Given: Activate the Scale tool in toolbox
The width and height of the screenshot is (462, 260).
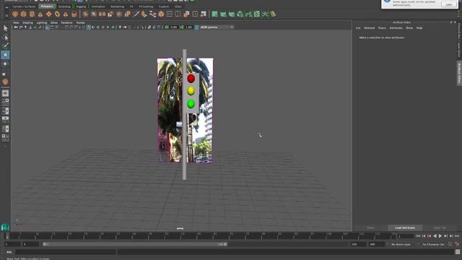Looking at the screenshot, I should pyautogui.click(x=5, y=73).
